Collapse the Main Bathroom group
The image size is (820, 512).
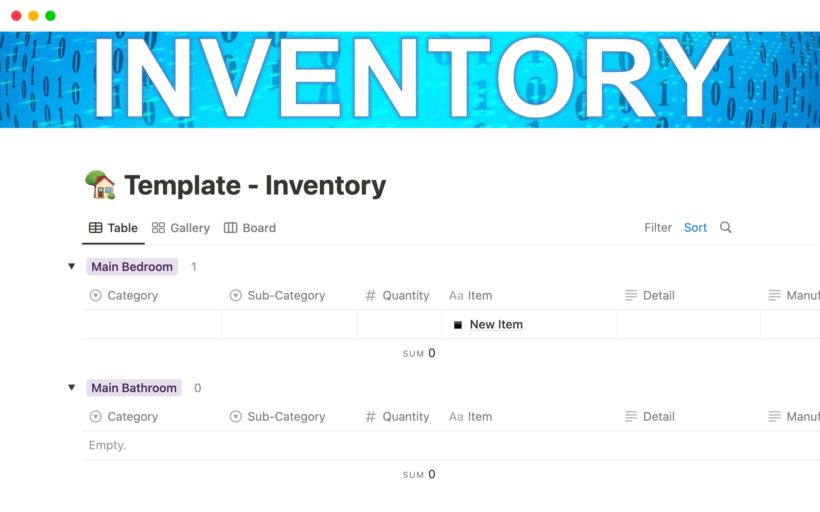point(72,387)
